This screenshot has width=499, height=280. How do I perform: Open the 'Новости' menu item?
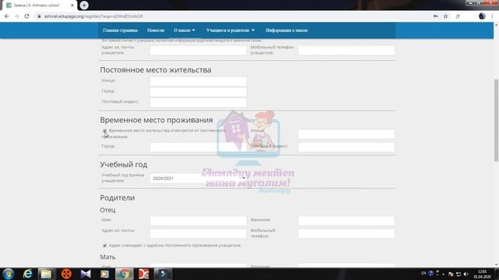click(156, 30)
